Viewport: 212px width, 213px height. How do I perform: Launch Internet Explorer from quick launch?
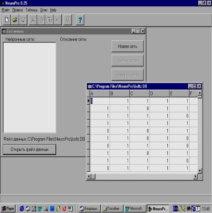(x=22, y=208)
